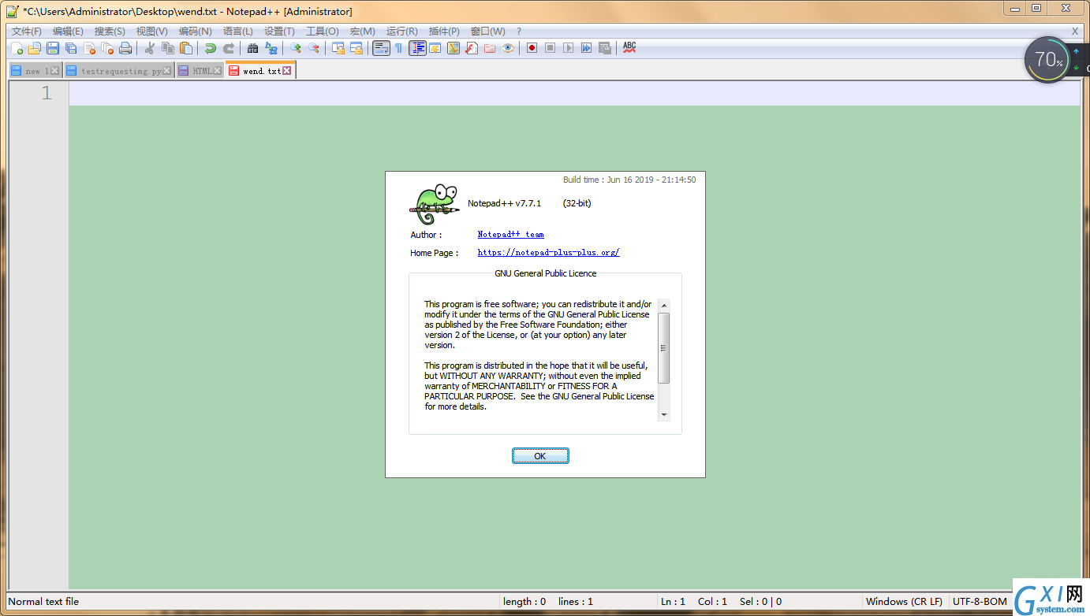This screenshot has width=1090, height=616.
Task: Create a new file from the toolbar
Action: coord(17,48)
